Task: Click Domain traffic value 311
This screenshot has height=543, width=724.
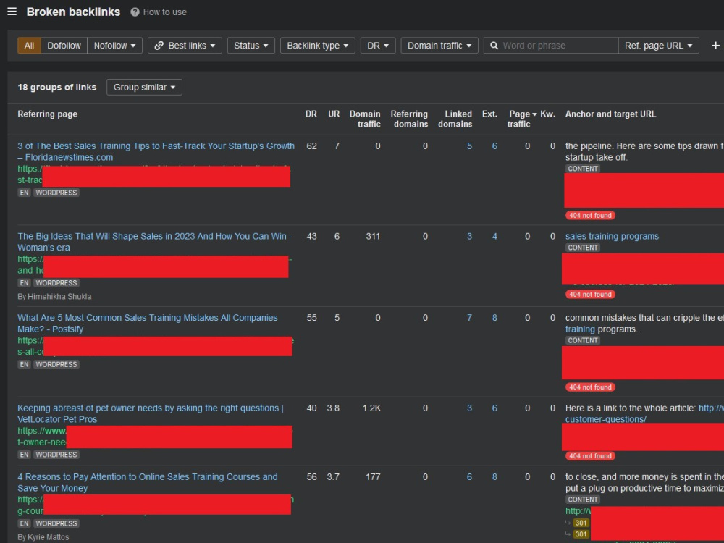Action: point(373,236)
